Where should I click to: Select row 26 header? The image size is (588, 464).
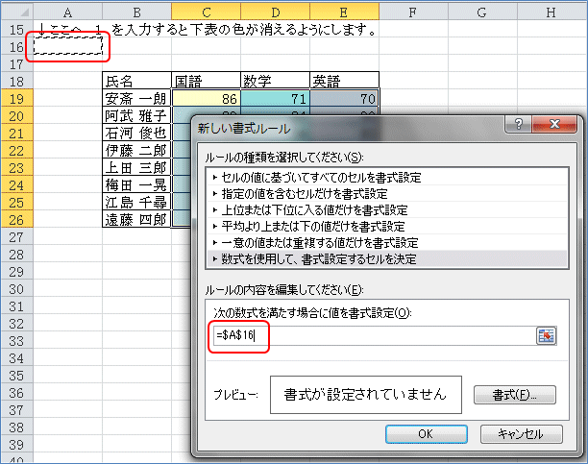[17, 219]
